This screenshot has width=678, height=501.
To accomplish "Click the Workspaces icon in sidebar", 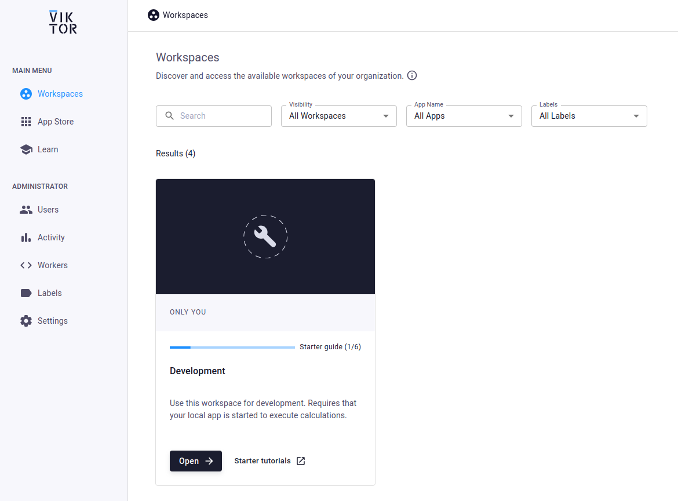I will coord(26,94).
